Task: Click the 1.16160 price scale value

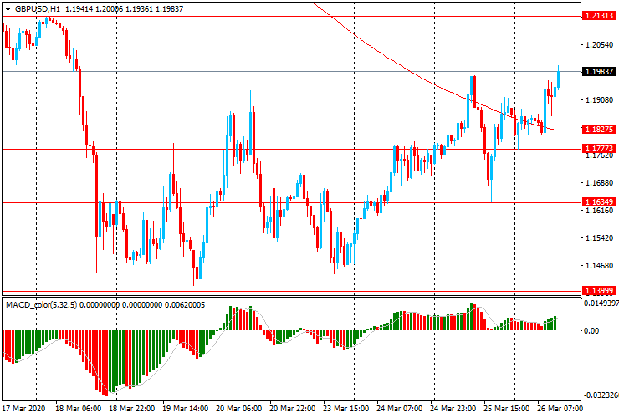Action: [x=599, y=211]
